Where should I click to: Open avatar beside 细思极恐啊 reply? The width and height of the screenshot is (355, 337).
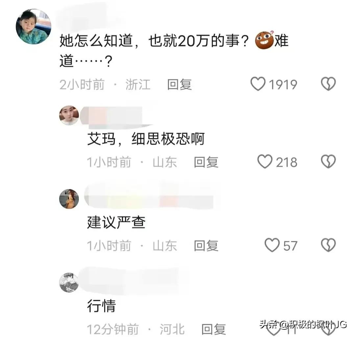(69, 115)
